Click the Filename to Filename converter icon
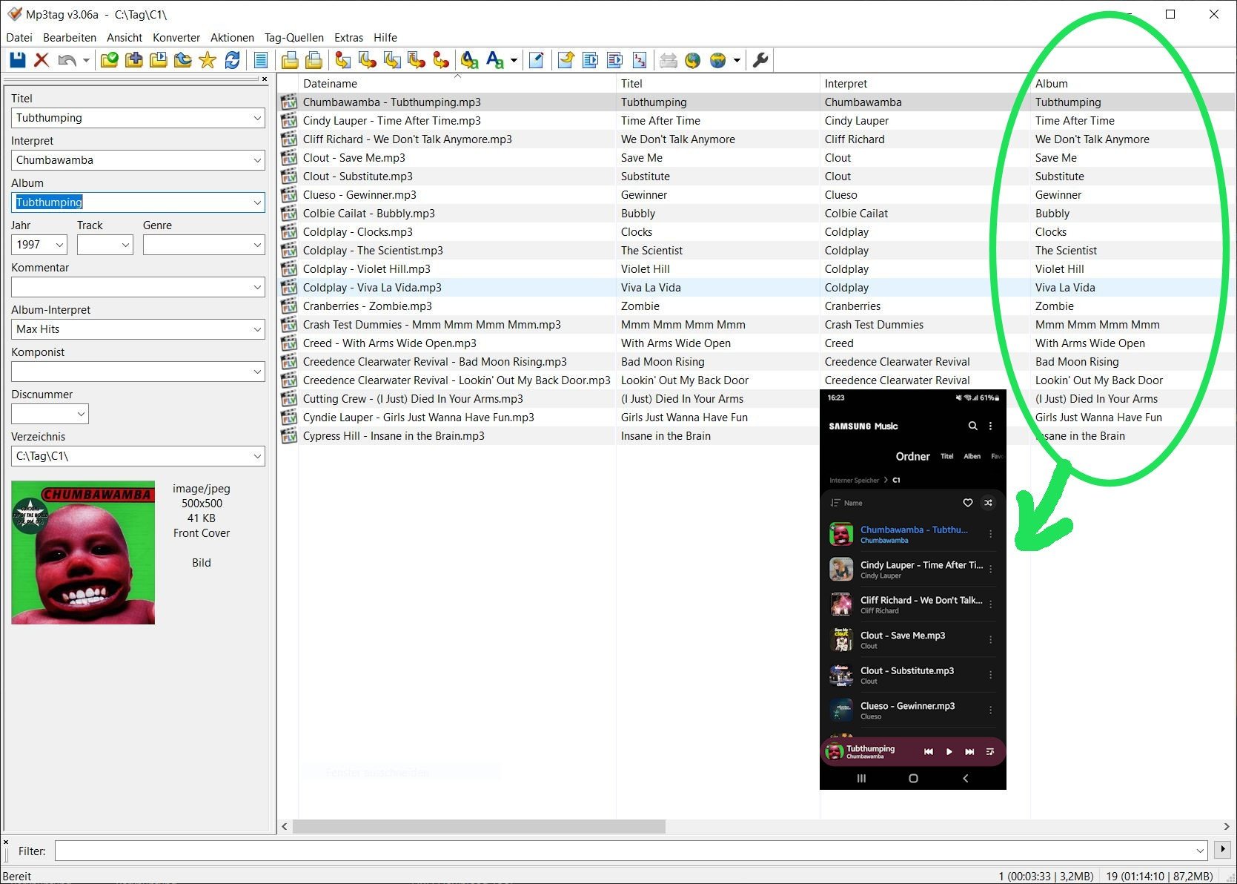The image size is (1237, 884). point(392,60)
